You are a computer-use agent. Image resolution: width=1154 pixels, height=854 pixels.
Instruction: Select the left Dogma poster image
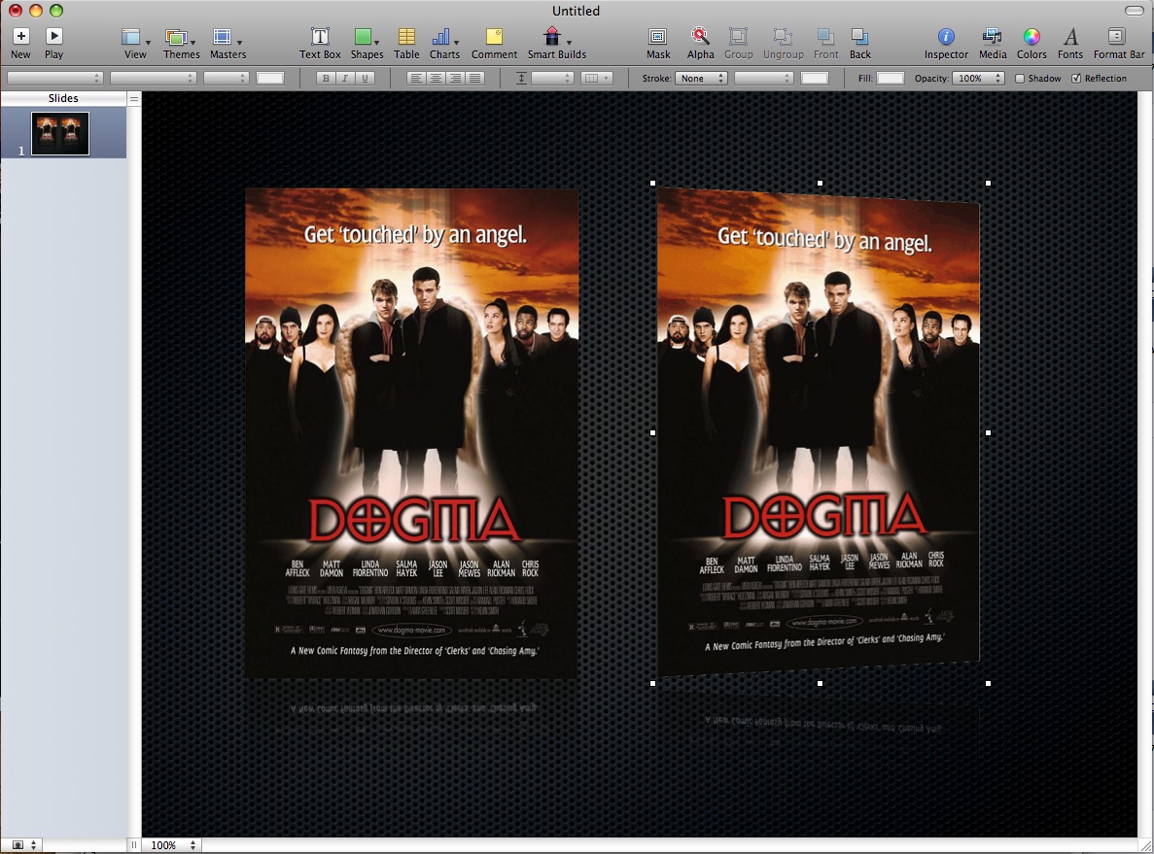[x=411, y=432]
